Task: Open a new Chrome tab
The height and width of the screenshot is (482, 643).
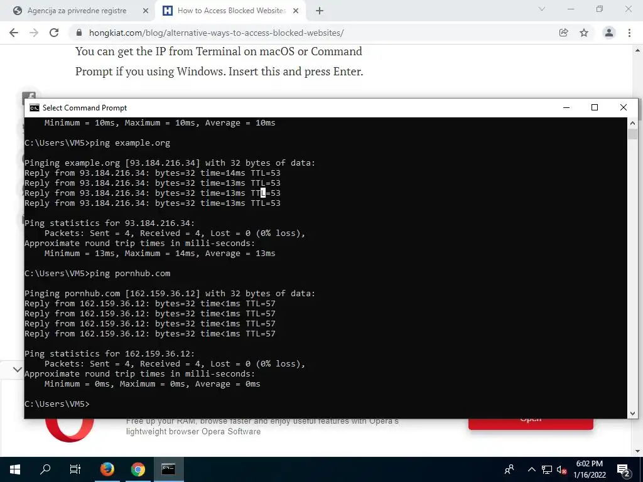Action: (320, 11)
